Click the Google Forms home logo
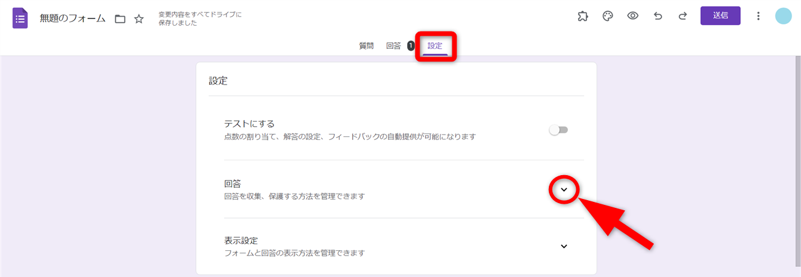The width and height of the screenshot is (801, 277). click(20, 18)
